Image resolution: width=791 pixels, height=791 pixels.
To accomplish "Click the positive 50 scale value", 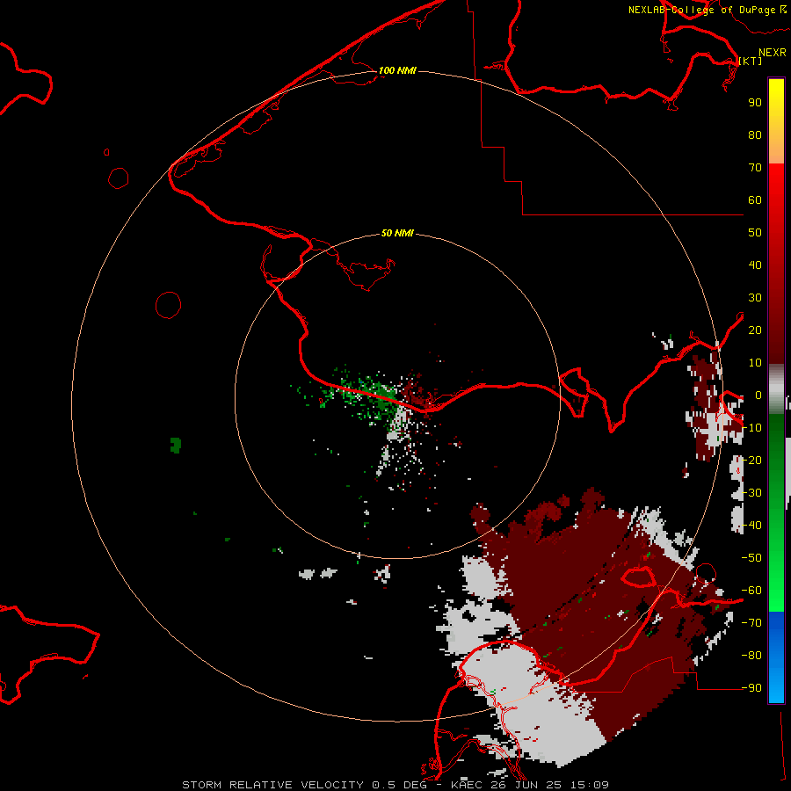I will [755, 233].
